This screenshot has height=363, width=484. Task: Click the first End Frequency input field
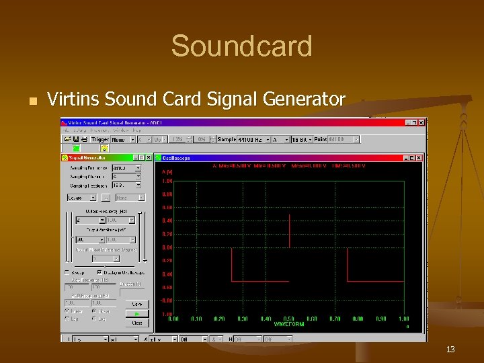pos(77,303)
